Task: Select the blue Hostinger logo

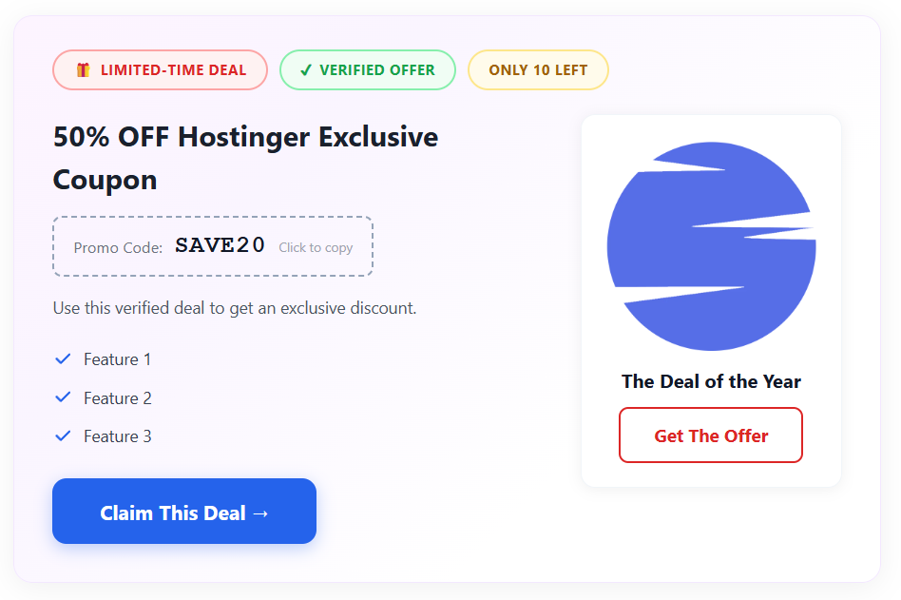Action: click(x=710, y=244)
